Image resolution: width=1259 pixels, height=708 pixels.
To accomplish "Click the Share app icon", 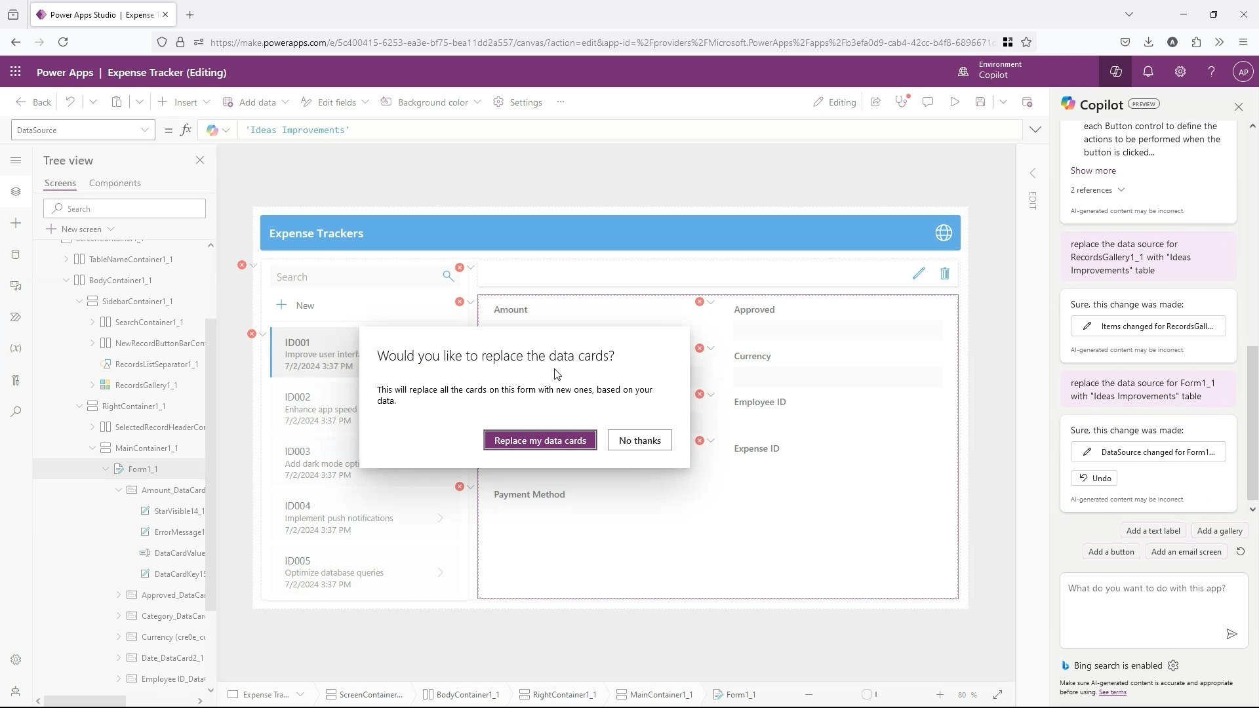I will tap(875, 102).
